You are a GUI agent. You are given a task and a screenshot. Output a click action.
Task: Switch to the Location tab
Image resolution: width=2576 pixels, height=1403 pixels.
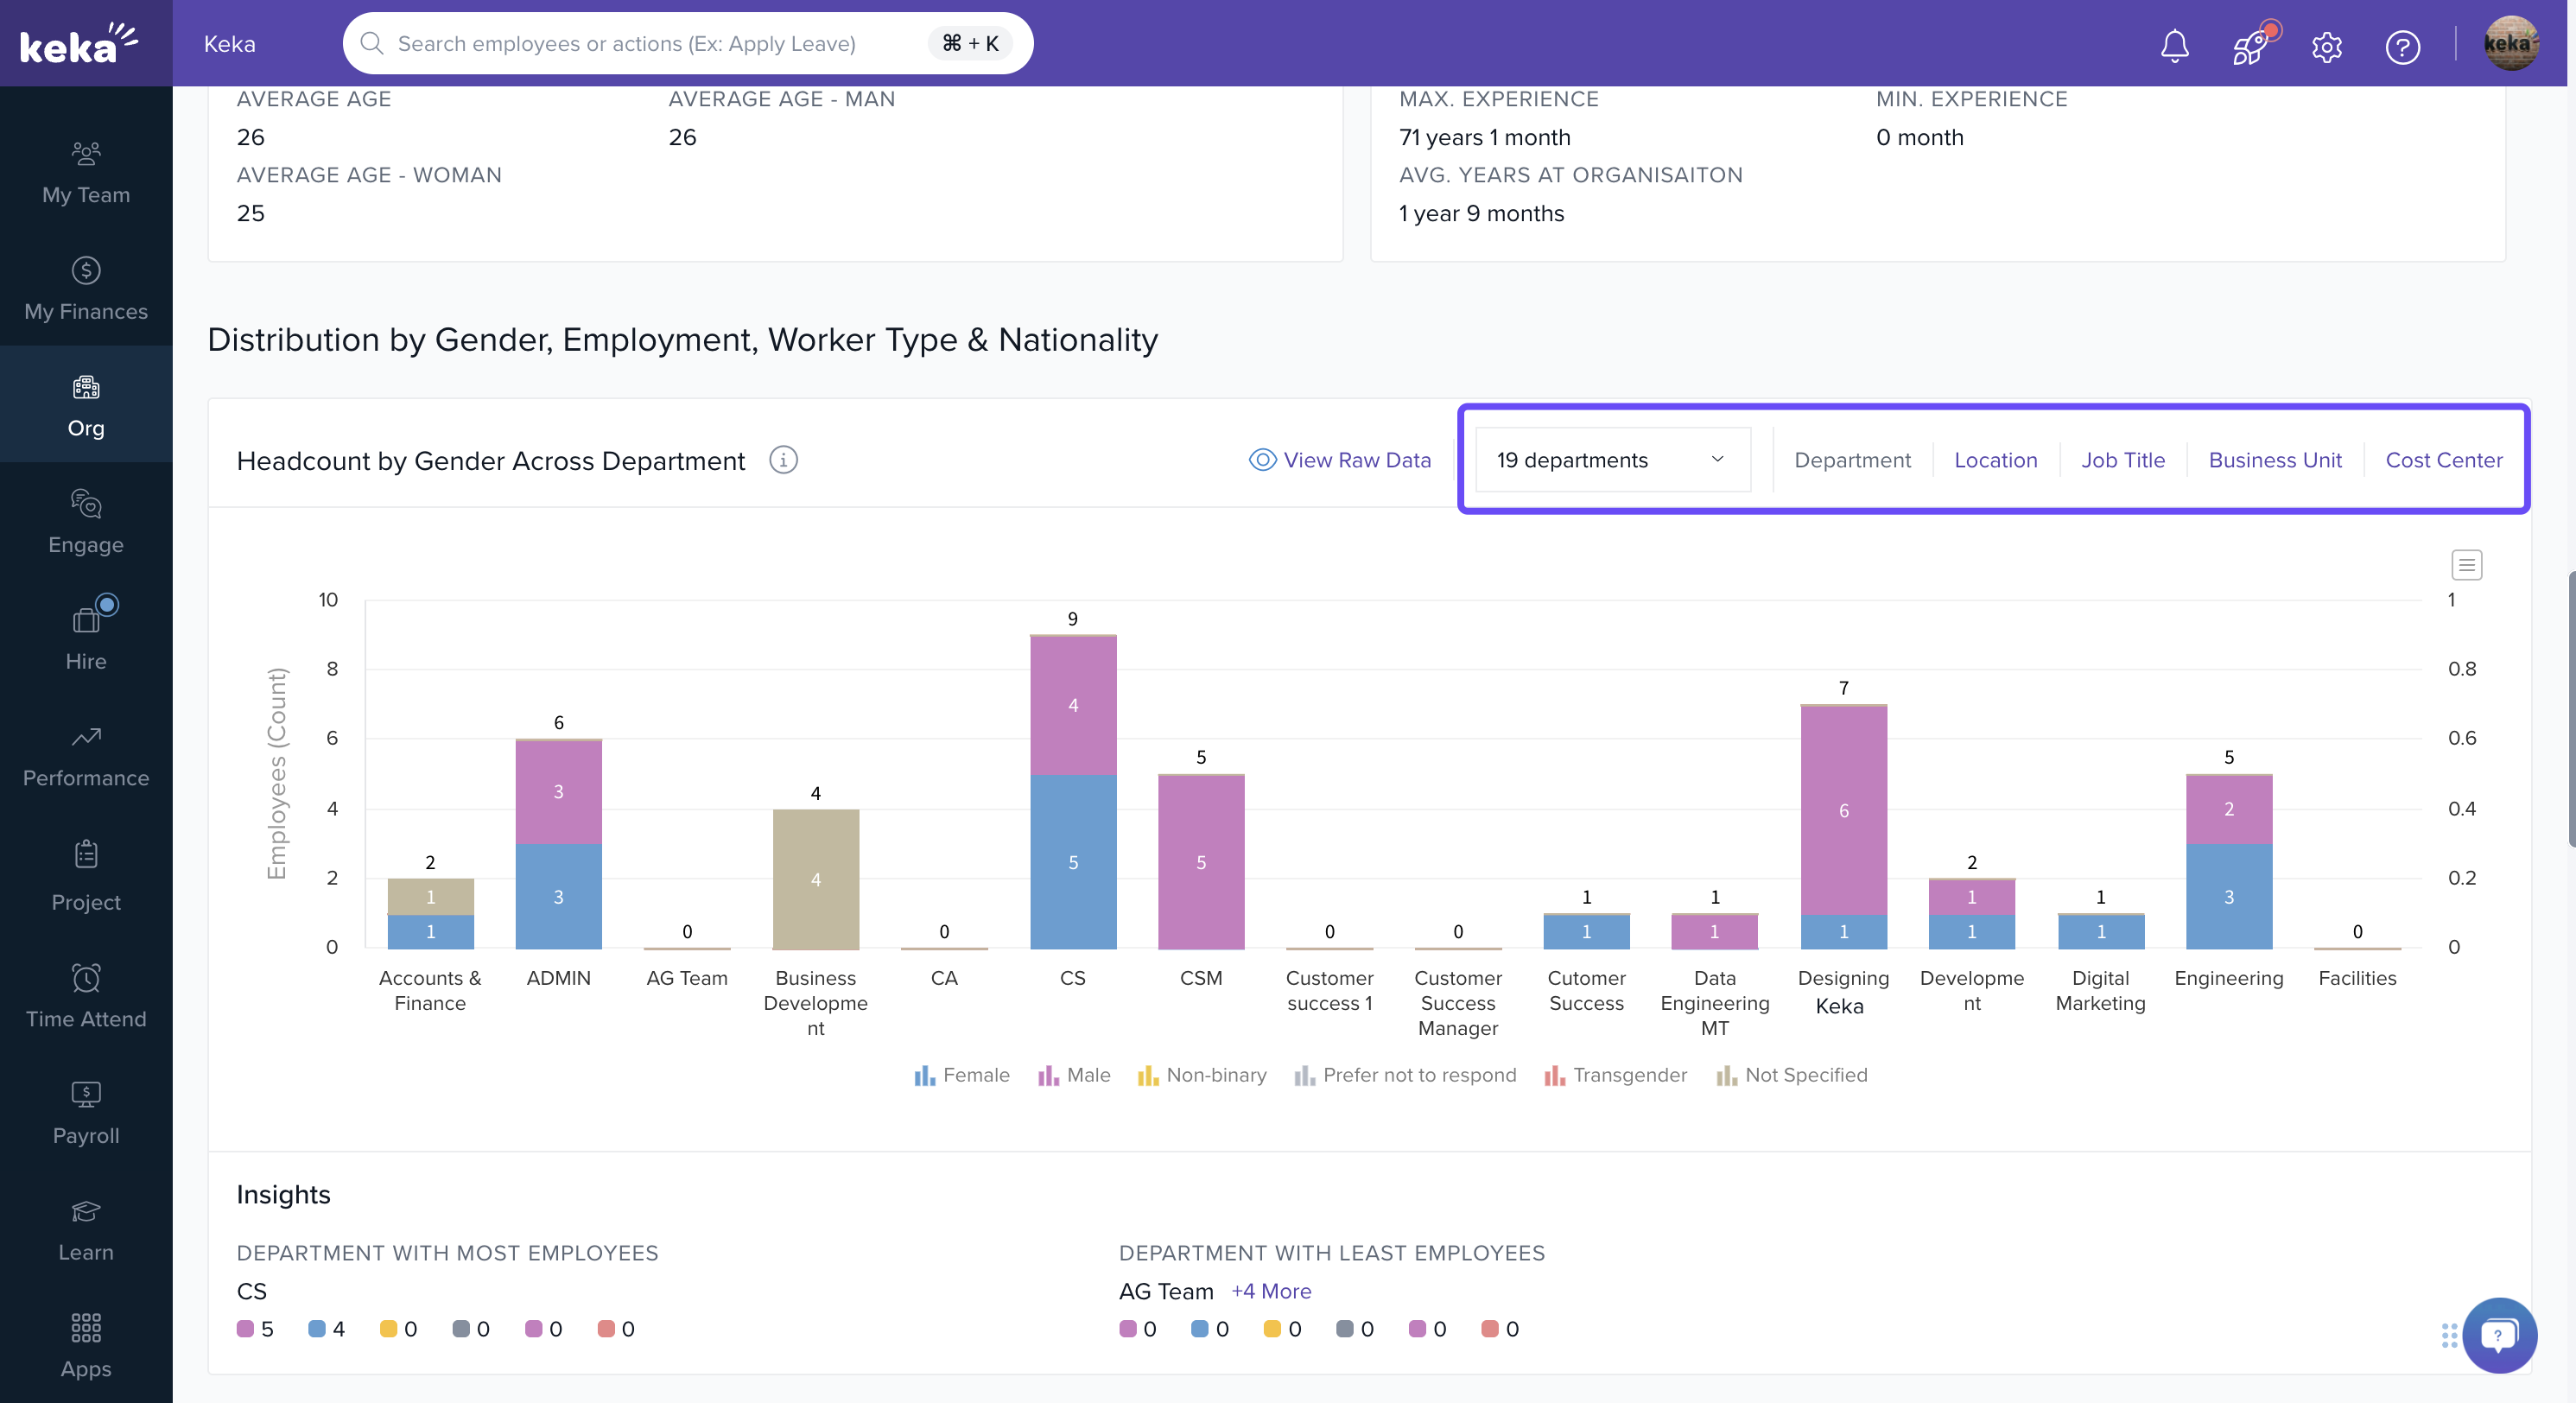click(1995, 460)
